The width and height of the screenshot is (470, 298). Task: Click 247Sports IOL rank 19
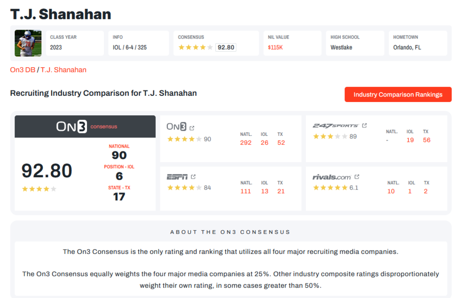tap(410, 140)
